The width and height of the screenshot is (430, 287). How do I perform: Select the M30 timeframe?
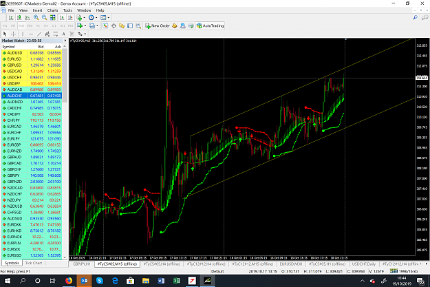30,25
